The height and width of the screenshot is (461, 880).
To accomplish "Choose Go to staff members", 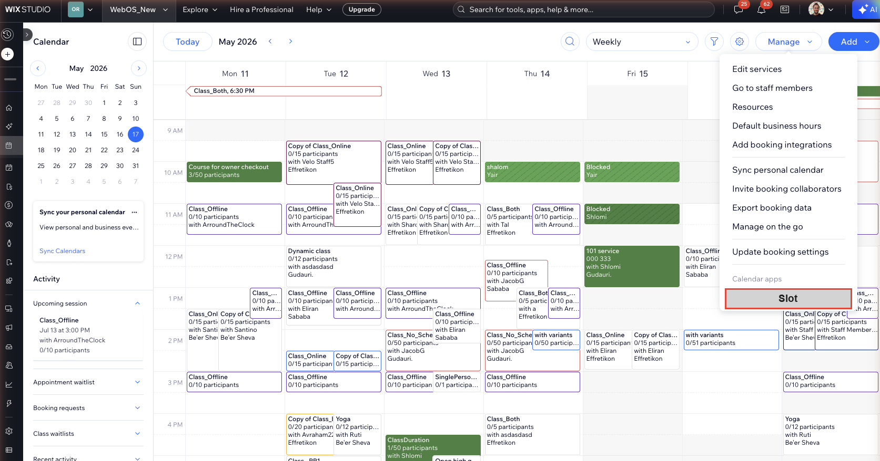I will pyautogui.click(x=772, y=88).
